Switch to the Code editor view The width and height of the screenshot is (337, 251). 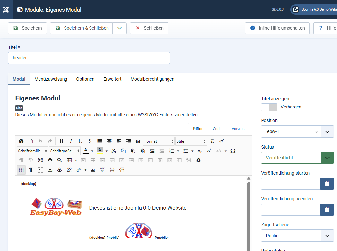click(x=217, y=128)
